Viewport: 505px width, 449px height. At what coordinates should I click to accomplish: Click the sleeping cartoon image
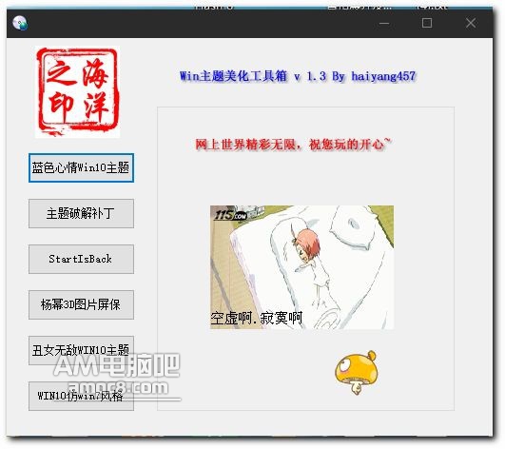pos(301,267)
